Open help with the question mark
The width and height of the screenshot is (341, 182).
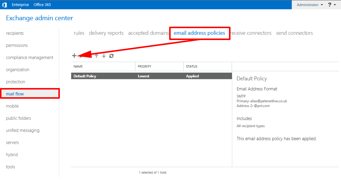coord(329,4)
